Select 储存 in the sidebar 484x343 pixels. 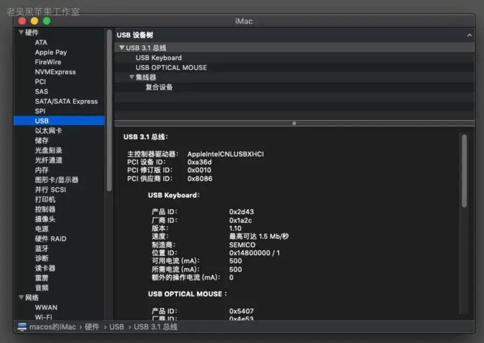click(41, 141)
